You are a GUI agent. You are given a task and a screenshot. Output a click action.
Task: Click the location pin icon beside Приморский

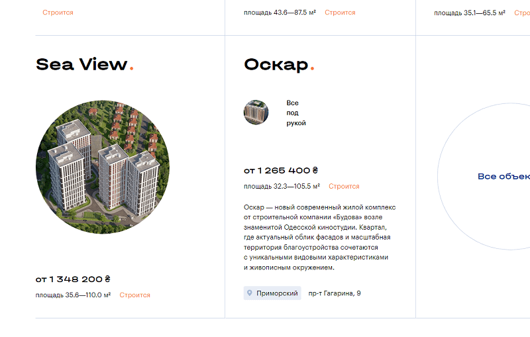pos(250,293)
